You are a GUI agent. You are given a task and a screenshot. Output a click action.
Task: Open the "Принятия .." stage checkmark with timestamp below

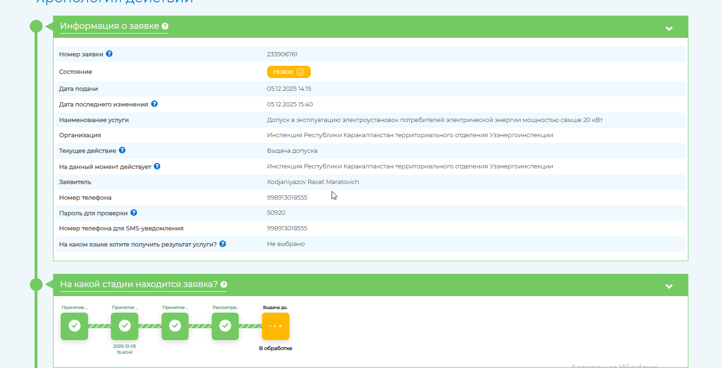pyautogui.click(x=125, y=326)
